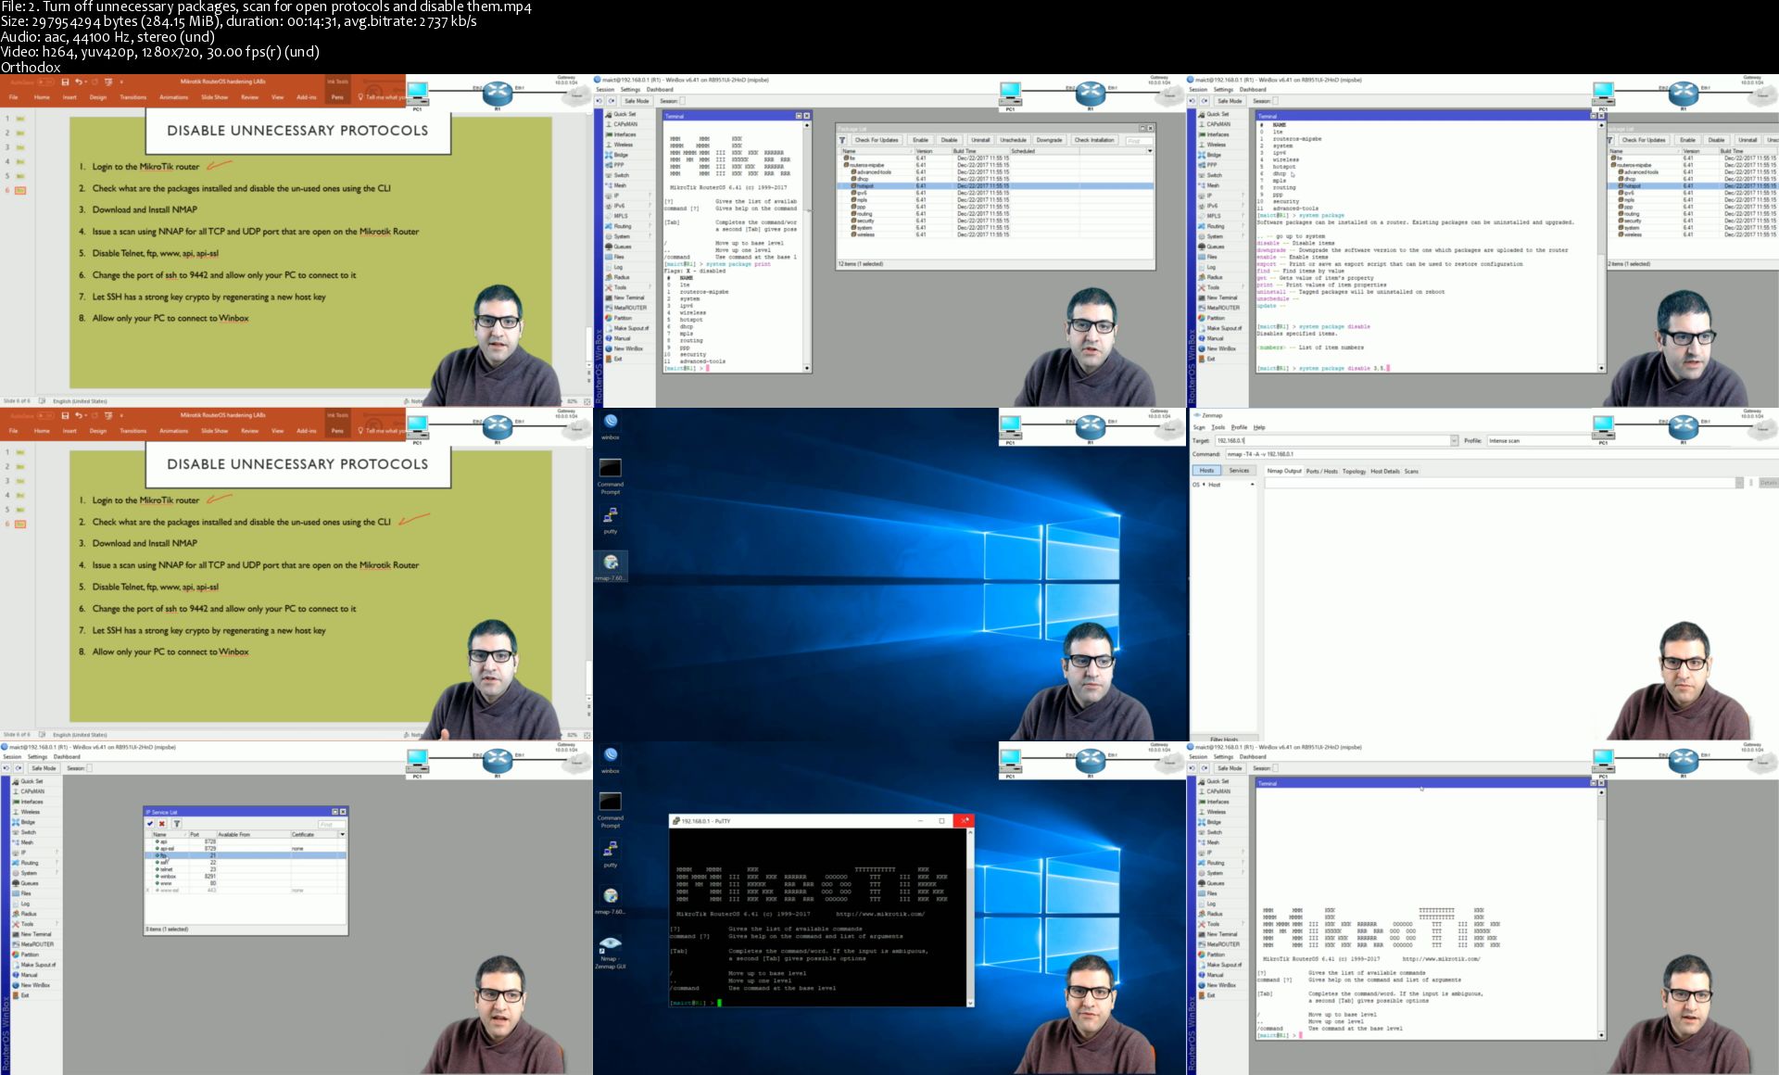This screenshot has width=1779, height=1075.
Task: Switch to the Services view button in Zenmap
Action: coord(1239,471)
